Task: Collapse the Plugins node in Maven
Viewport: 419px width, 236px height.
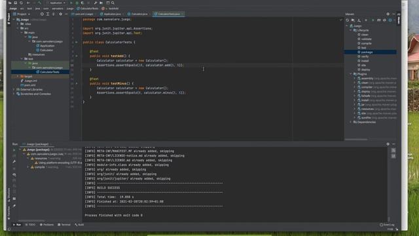Action: point(351,74)
